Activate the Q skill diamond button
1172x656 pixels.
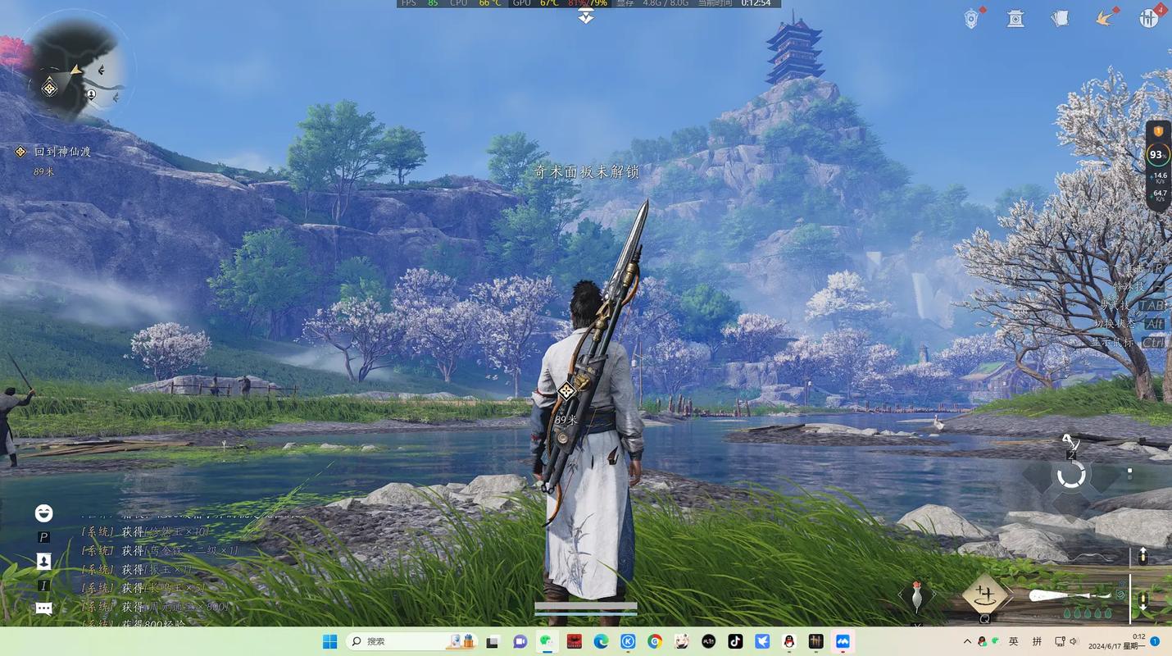[x=984, y=594]
